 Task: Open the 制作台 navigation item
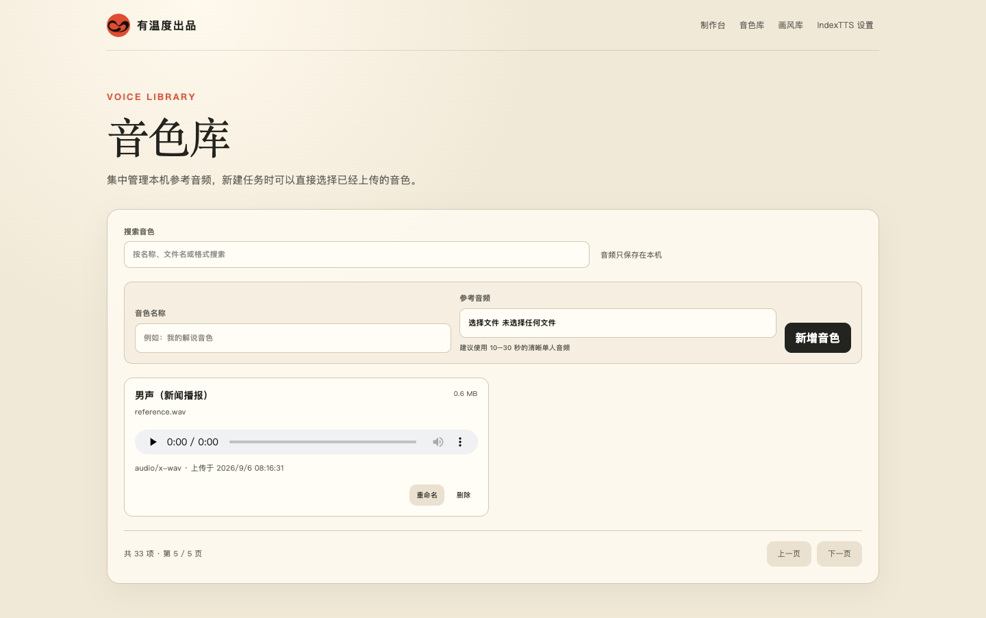(713, 25)
